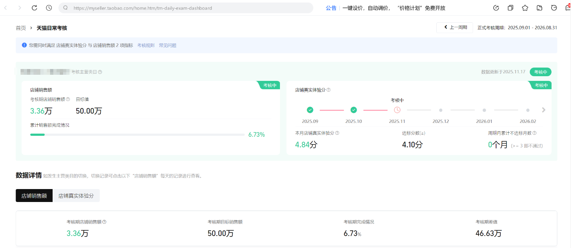
Task: Select the 店铺销售额 tab
Action: (34, 196)
